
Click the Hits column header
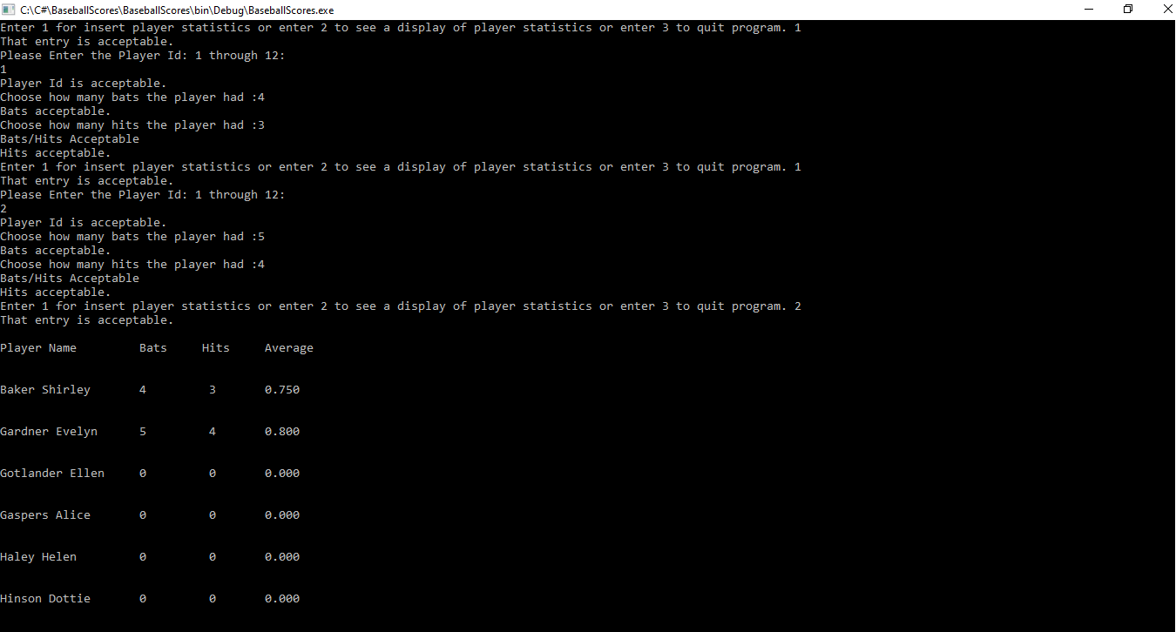(x=216, y=348)
